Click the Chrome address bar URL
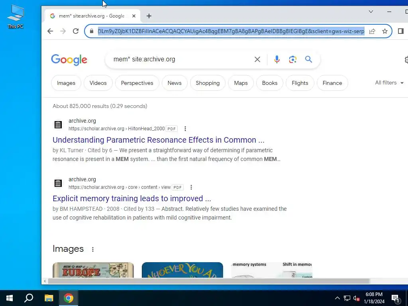 click(231, 31)
